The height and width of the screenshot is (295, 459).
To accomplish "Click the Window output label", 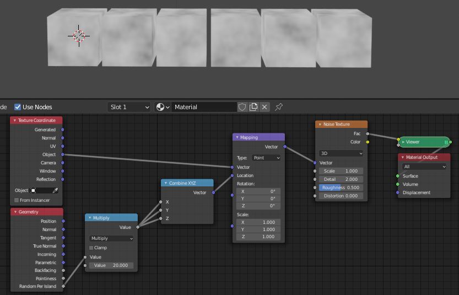I will [x=48, y=171].
